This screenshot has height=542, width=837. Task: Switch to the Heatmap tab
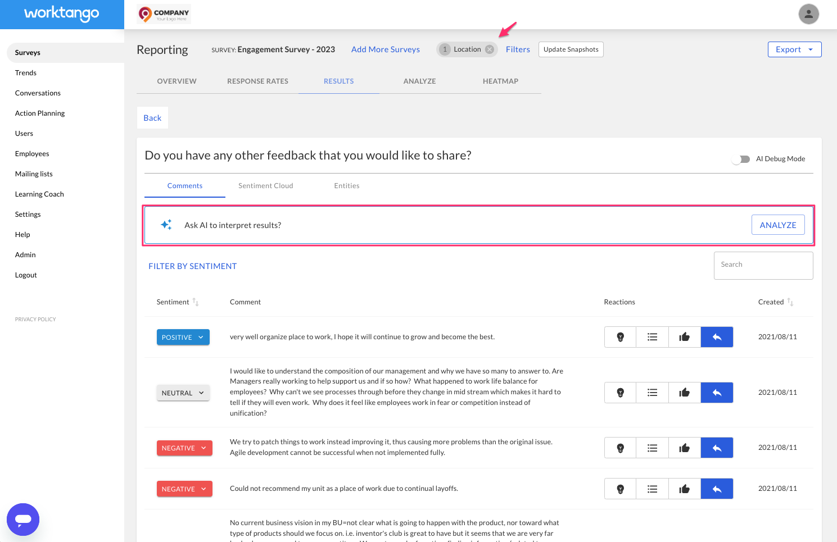click(x=500, y=81)
